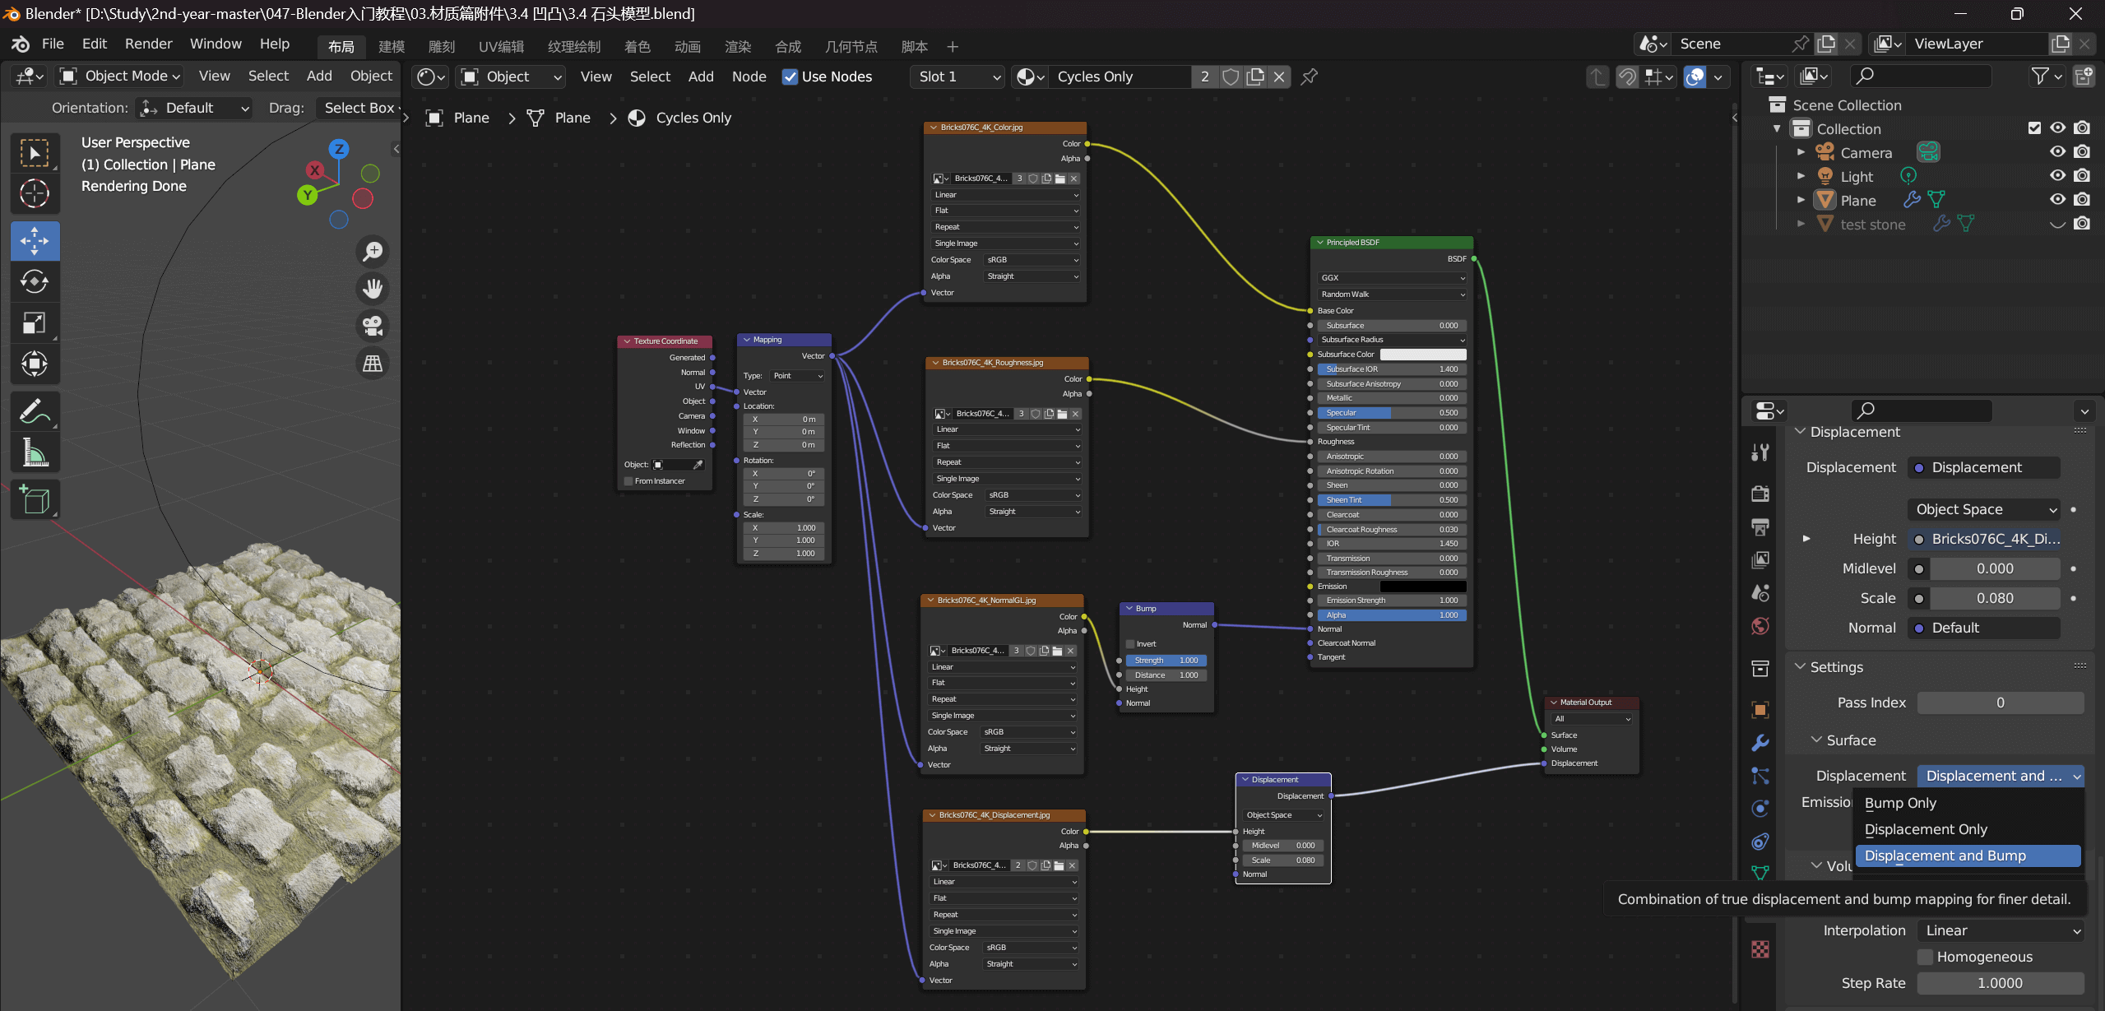Collapse the Settings panel
This screenshot has height=1011, width=2105.
1800,667
